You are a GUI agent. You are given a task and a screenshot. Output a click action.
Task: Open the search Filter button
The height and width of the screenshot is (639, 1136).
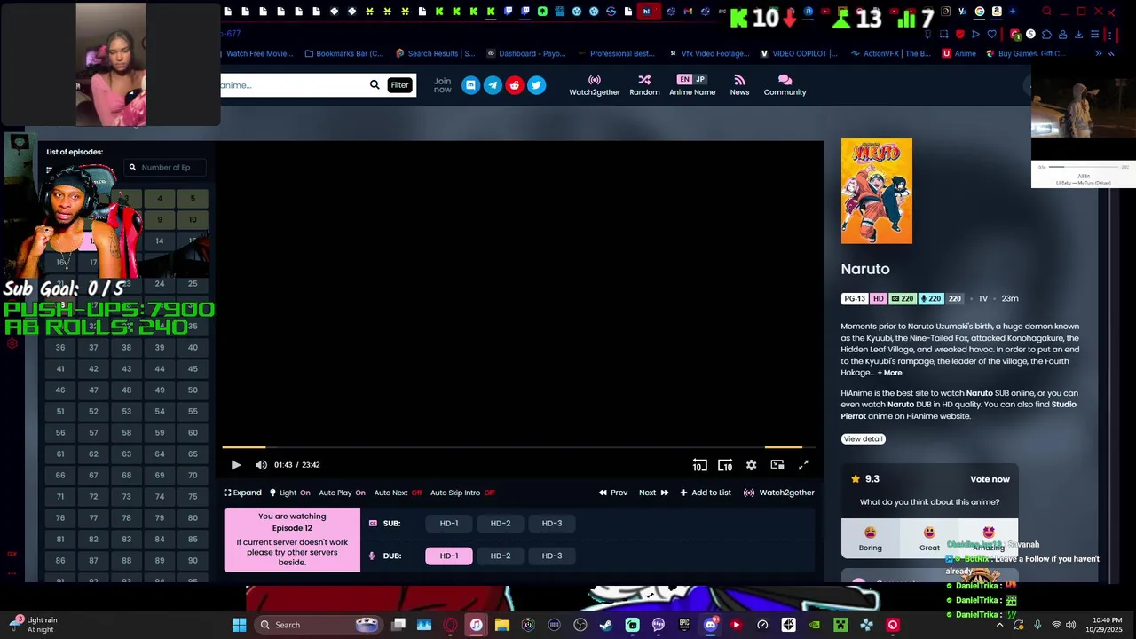pyautogui.click(x=399, y=85)
